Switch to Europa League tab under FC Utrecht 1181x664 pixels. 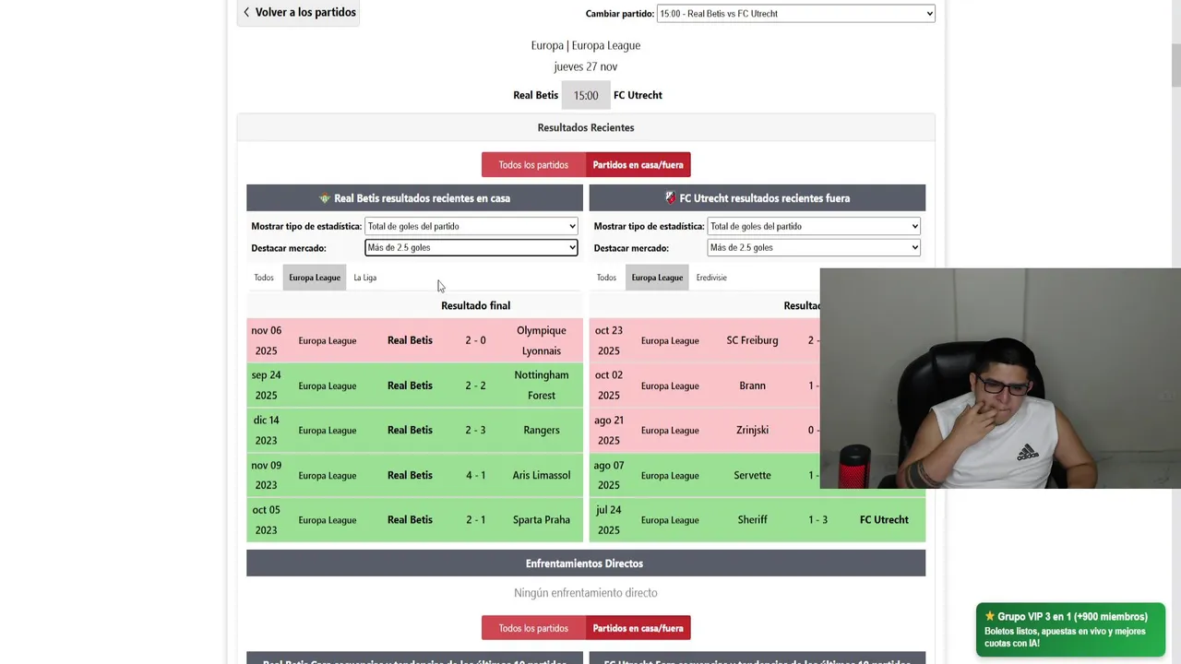(x=657, y=278)
